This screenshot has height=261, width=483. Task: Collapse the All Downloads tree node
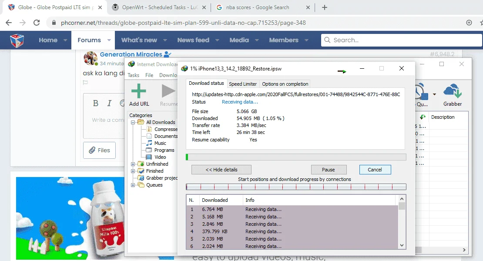pyautogui.click(x=133, y=122)
